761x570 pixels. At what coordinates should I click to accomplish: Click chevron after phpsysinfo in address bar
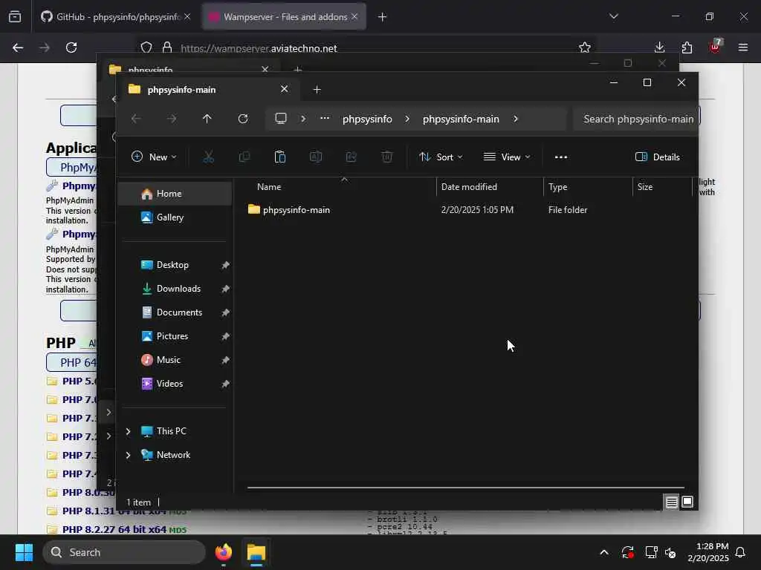(x=407, y=119)
